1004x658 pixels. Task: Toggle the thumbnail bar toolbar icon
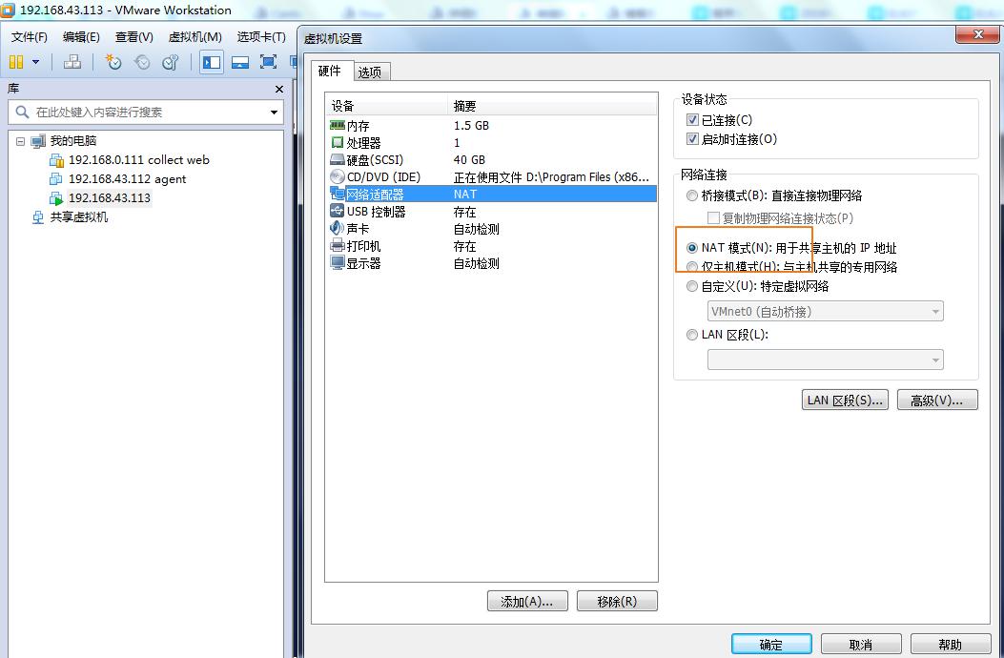tap(240, 62)
